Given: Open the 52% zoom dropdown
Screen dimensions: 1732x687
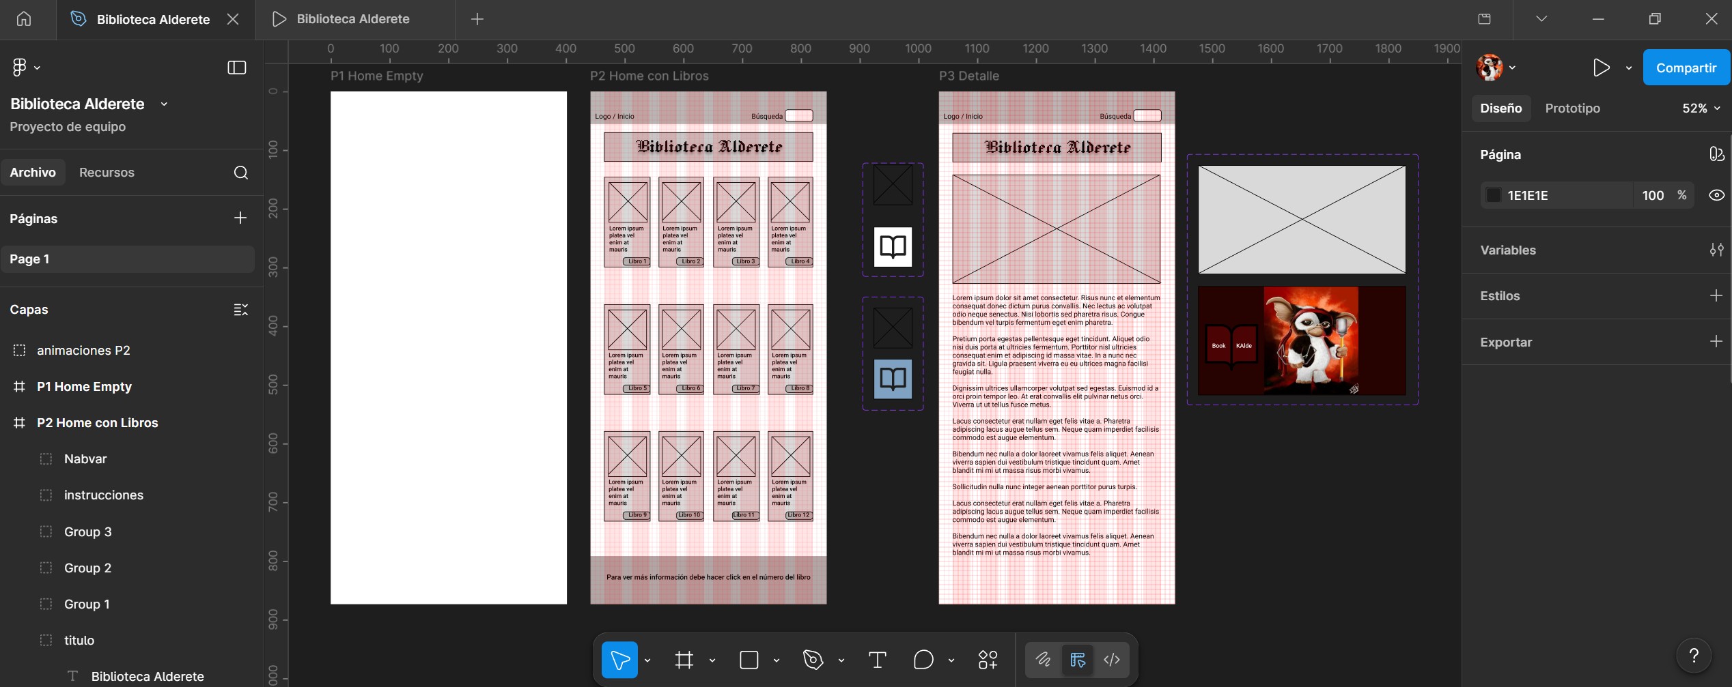Looking at the screenshot, I should (x=1701, y=108).
